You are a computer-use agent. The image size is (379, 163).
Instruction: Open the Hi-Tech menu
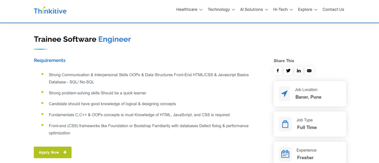283,10
